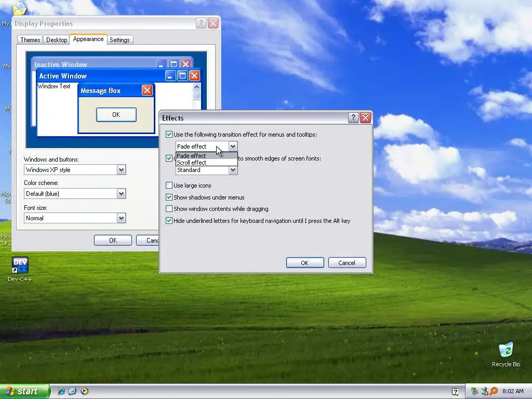532x399 pixels.
Task: Open the Standard font smoothing dropdown
Action: pyautogui.click(x=233, y=170)
